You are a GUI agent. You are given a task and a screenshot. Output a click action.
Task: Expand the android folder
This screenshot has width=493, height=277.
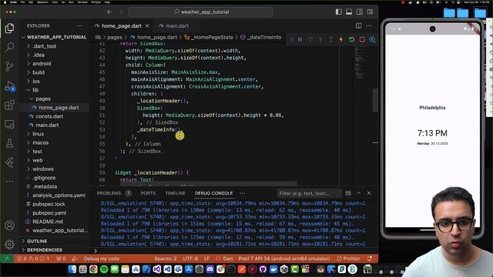pos(55,63)
